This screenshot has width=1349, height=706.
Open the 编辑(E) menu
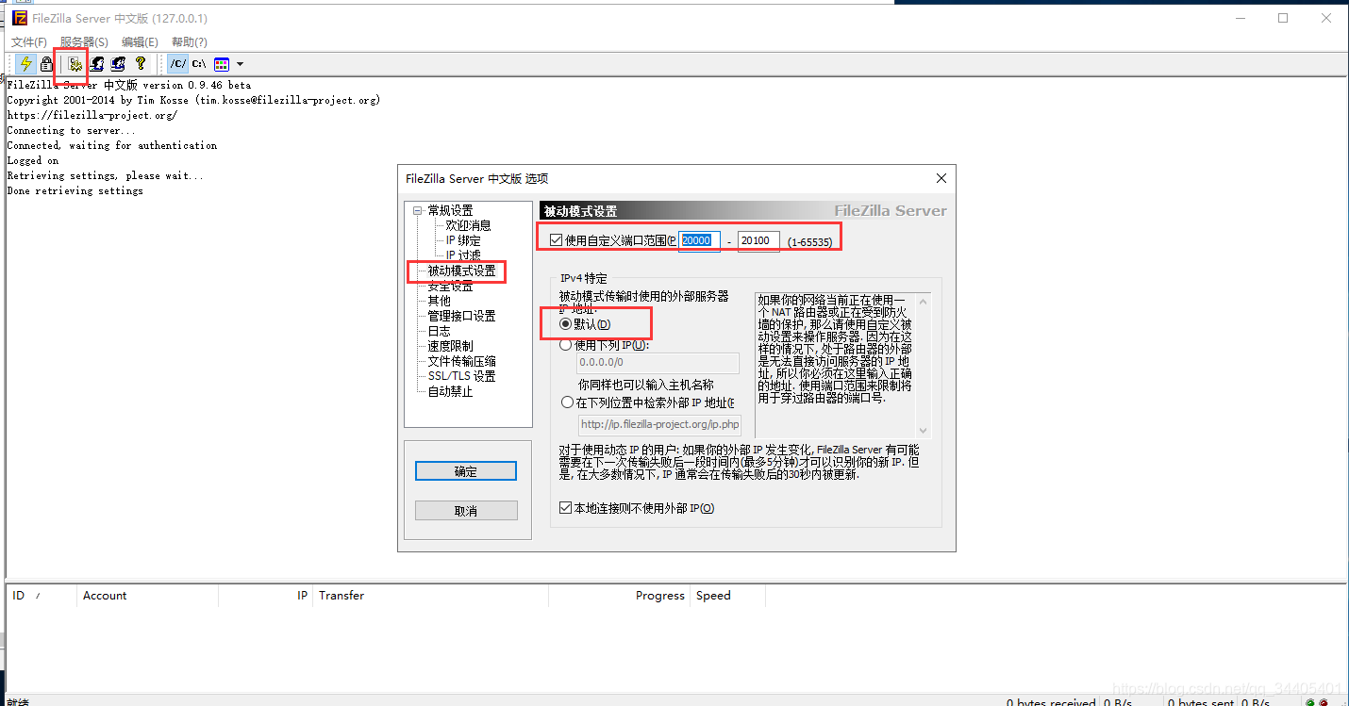coord(140,42)
